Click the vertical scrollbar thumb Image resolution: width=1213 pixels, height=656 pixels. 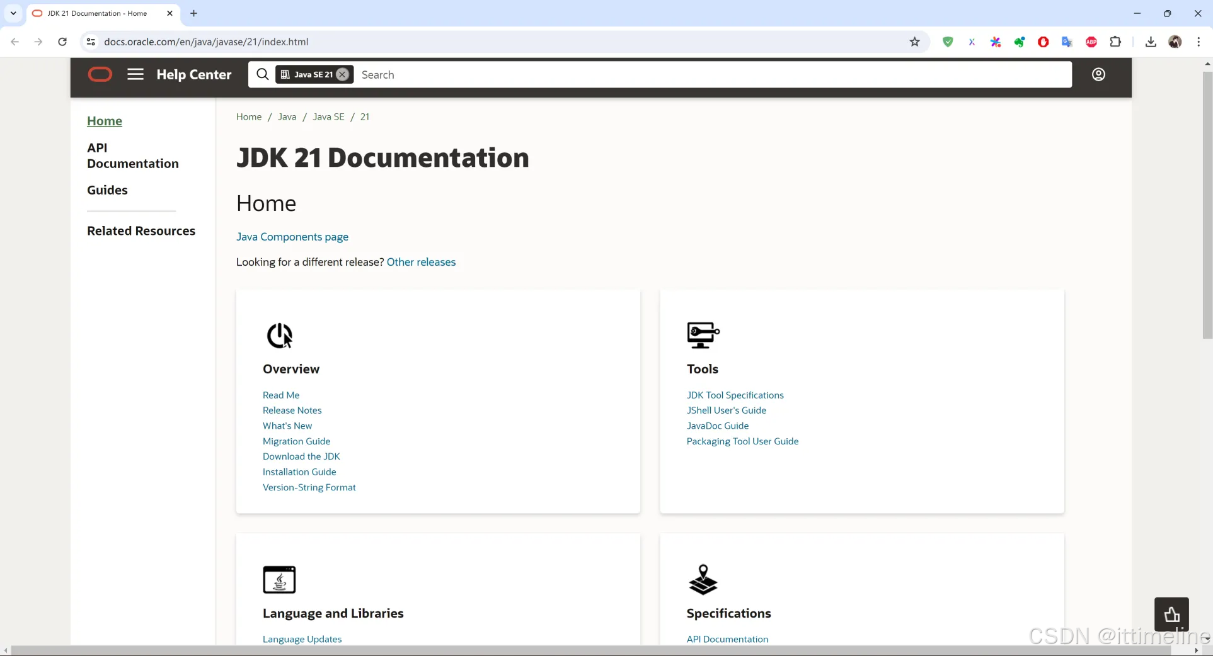(1207, 205)
